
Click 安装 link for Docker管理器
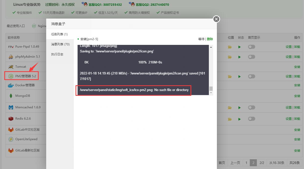(297, 86)
